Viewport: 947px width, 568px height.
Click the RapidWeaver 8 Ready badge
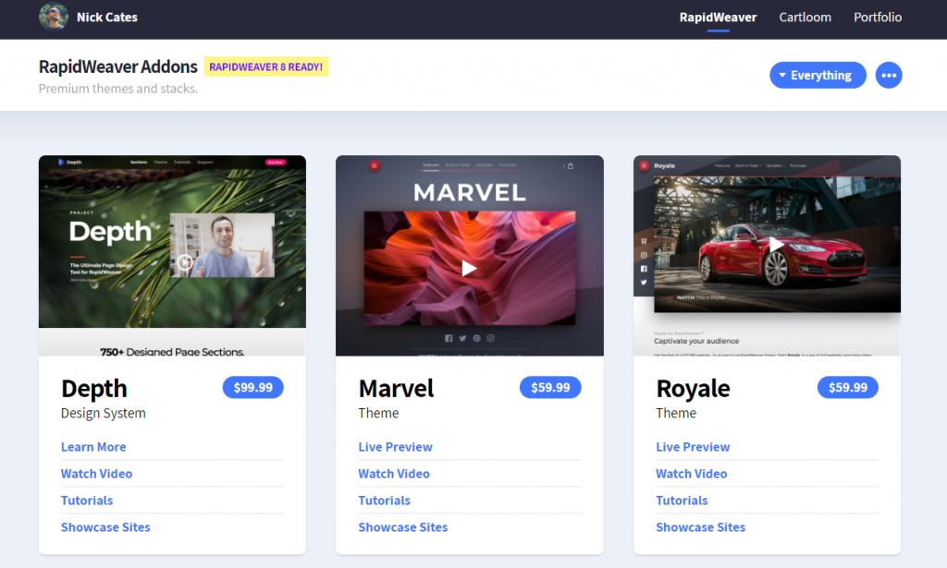[266, 66]
